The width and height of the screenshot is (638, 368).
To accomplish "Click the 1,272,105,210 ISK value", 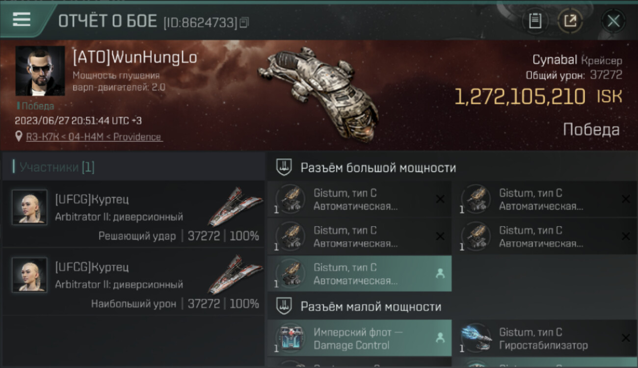I will 538,97.
